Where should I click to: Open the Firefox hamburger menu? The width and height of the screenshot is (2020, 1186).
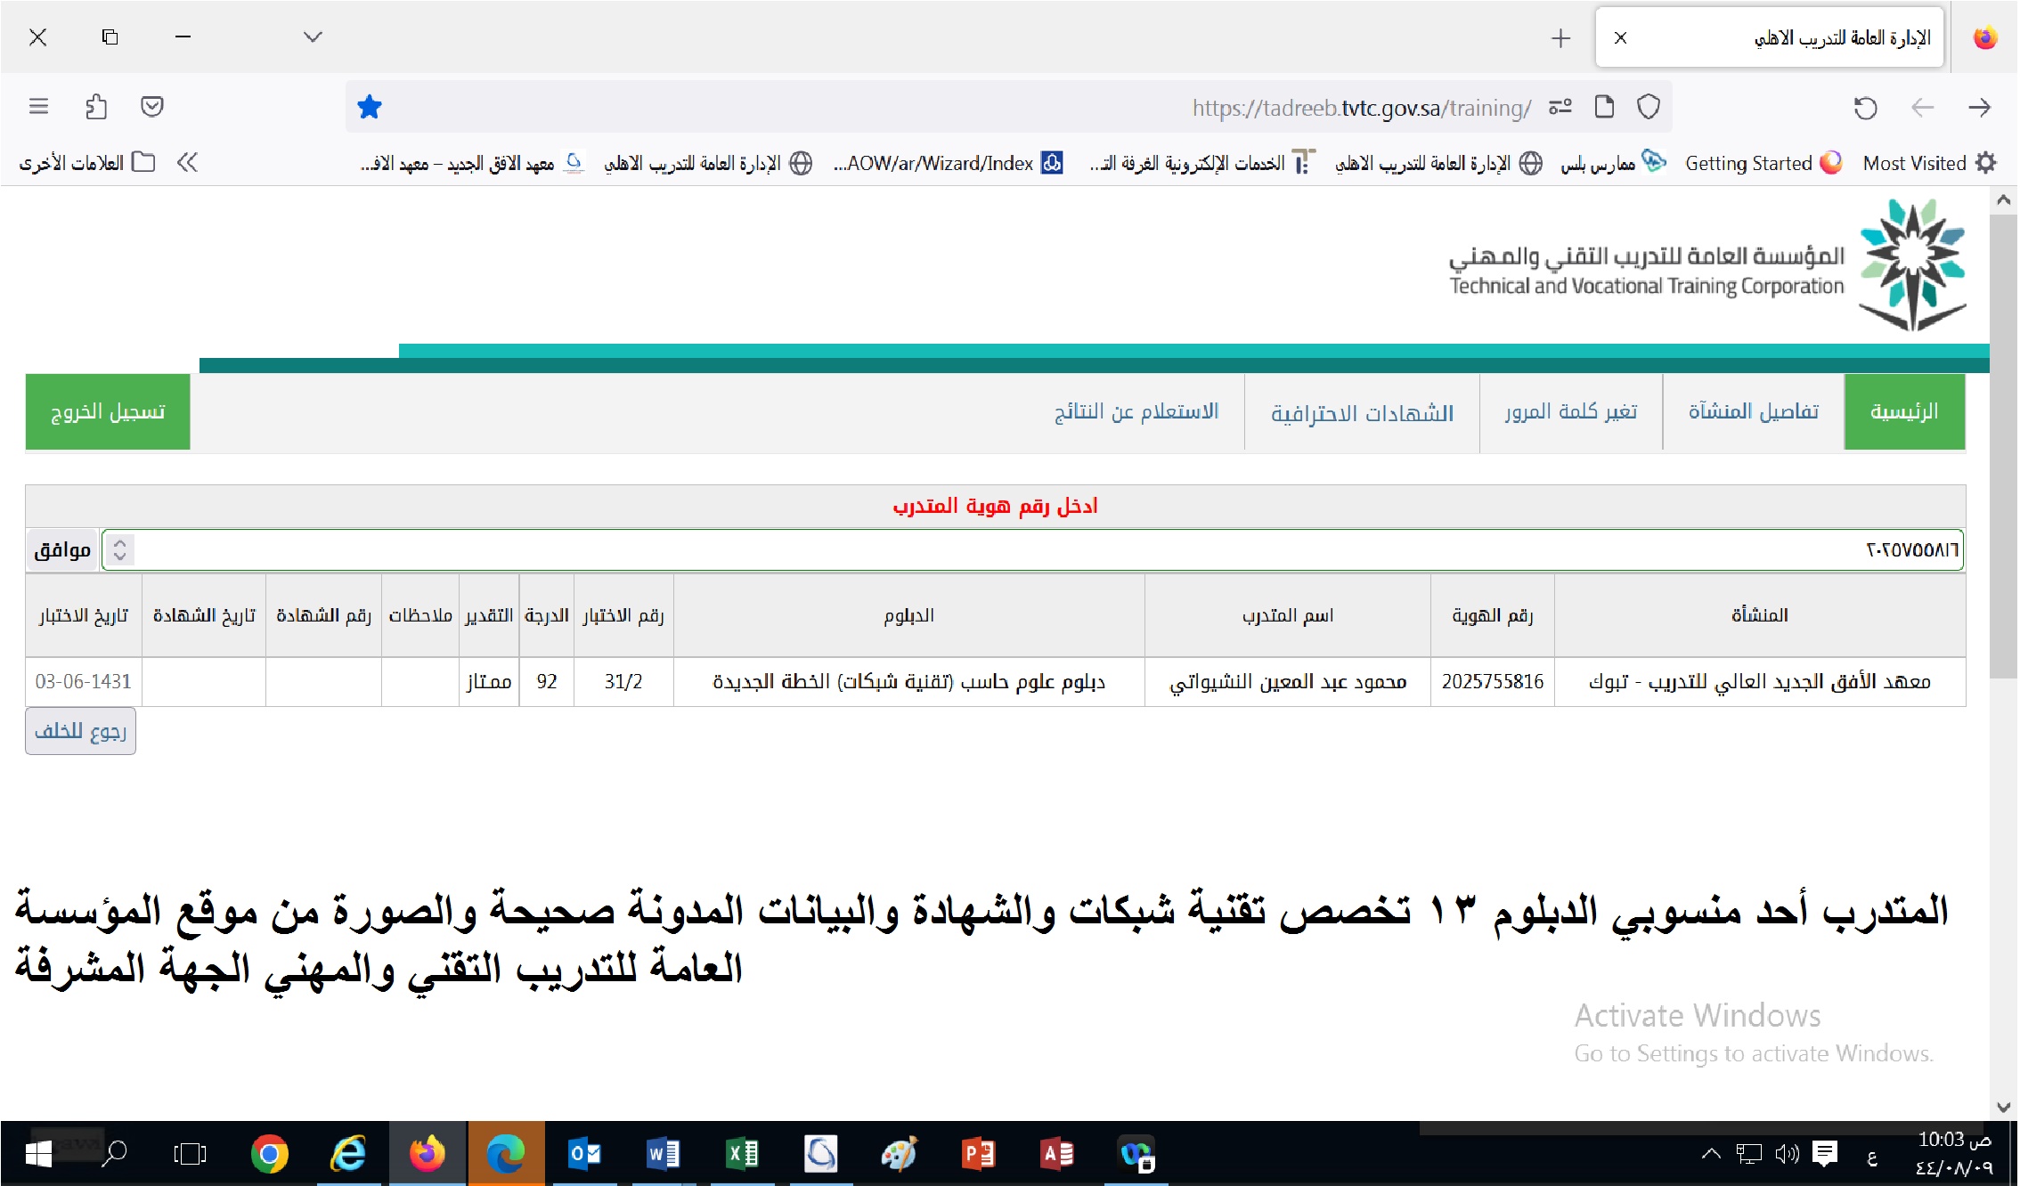click(x=38, y=107)
